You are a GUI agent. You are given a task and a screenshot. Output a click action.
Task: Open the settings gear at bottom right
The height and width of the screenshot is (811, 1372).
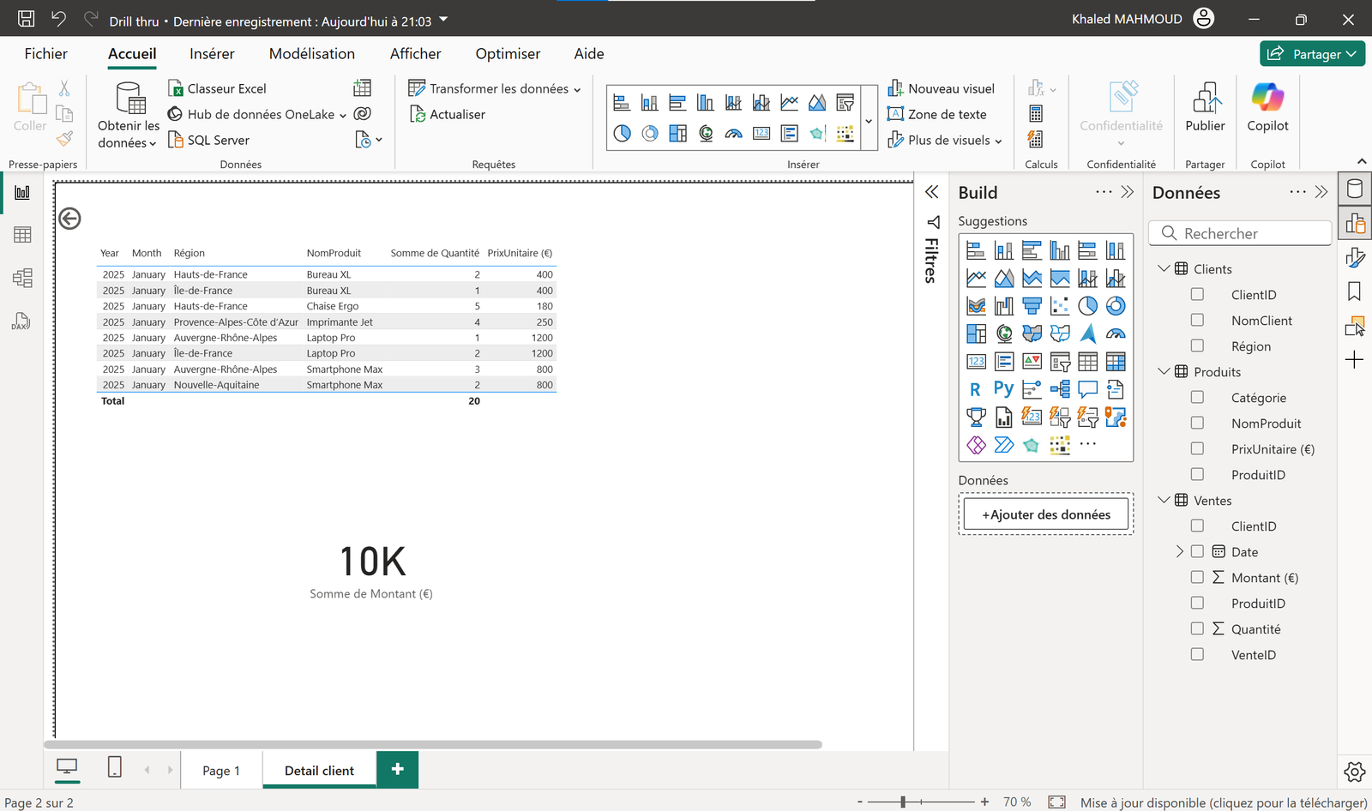1355,772
